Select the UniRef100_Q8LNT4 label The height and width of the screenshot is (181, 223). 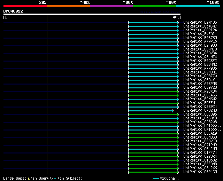(200, 57)
